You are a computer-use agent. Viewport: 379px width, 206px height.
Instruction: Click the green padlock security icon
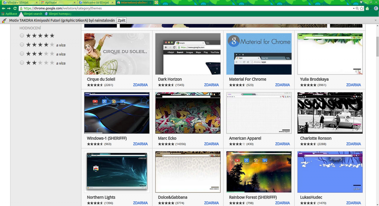pos(21,8)
